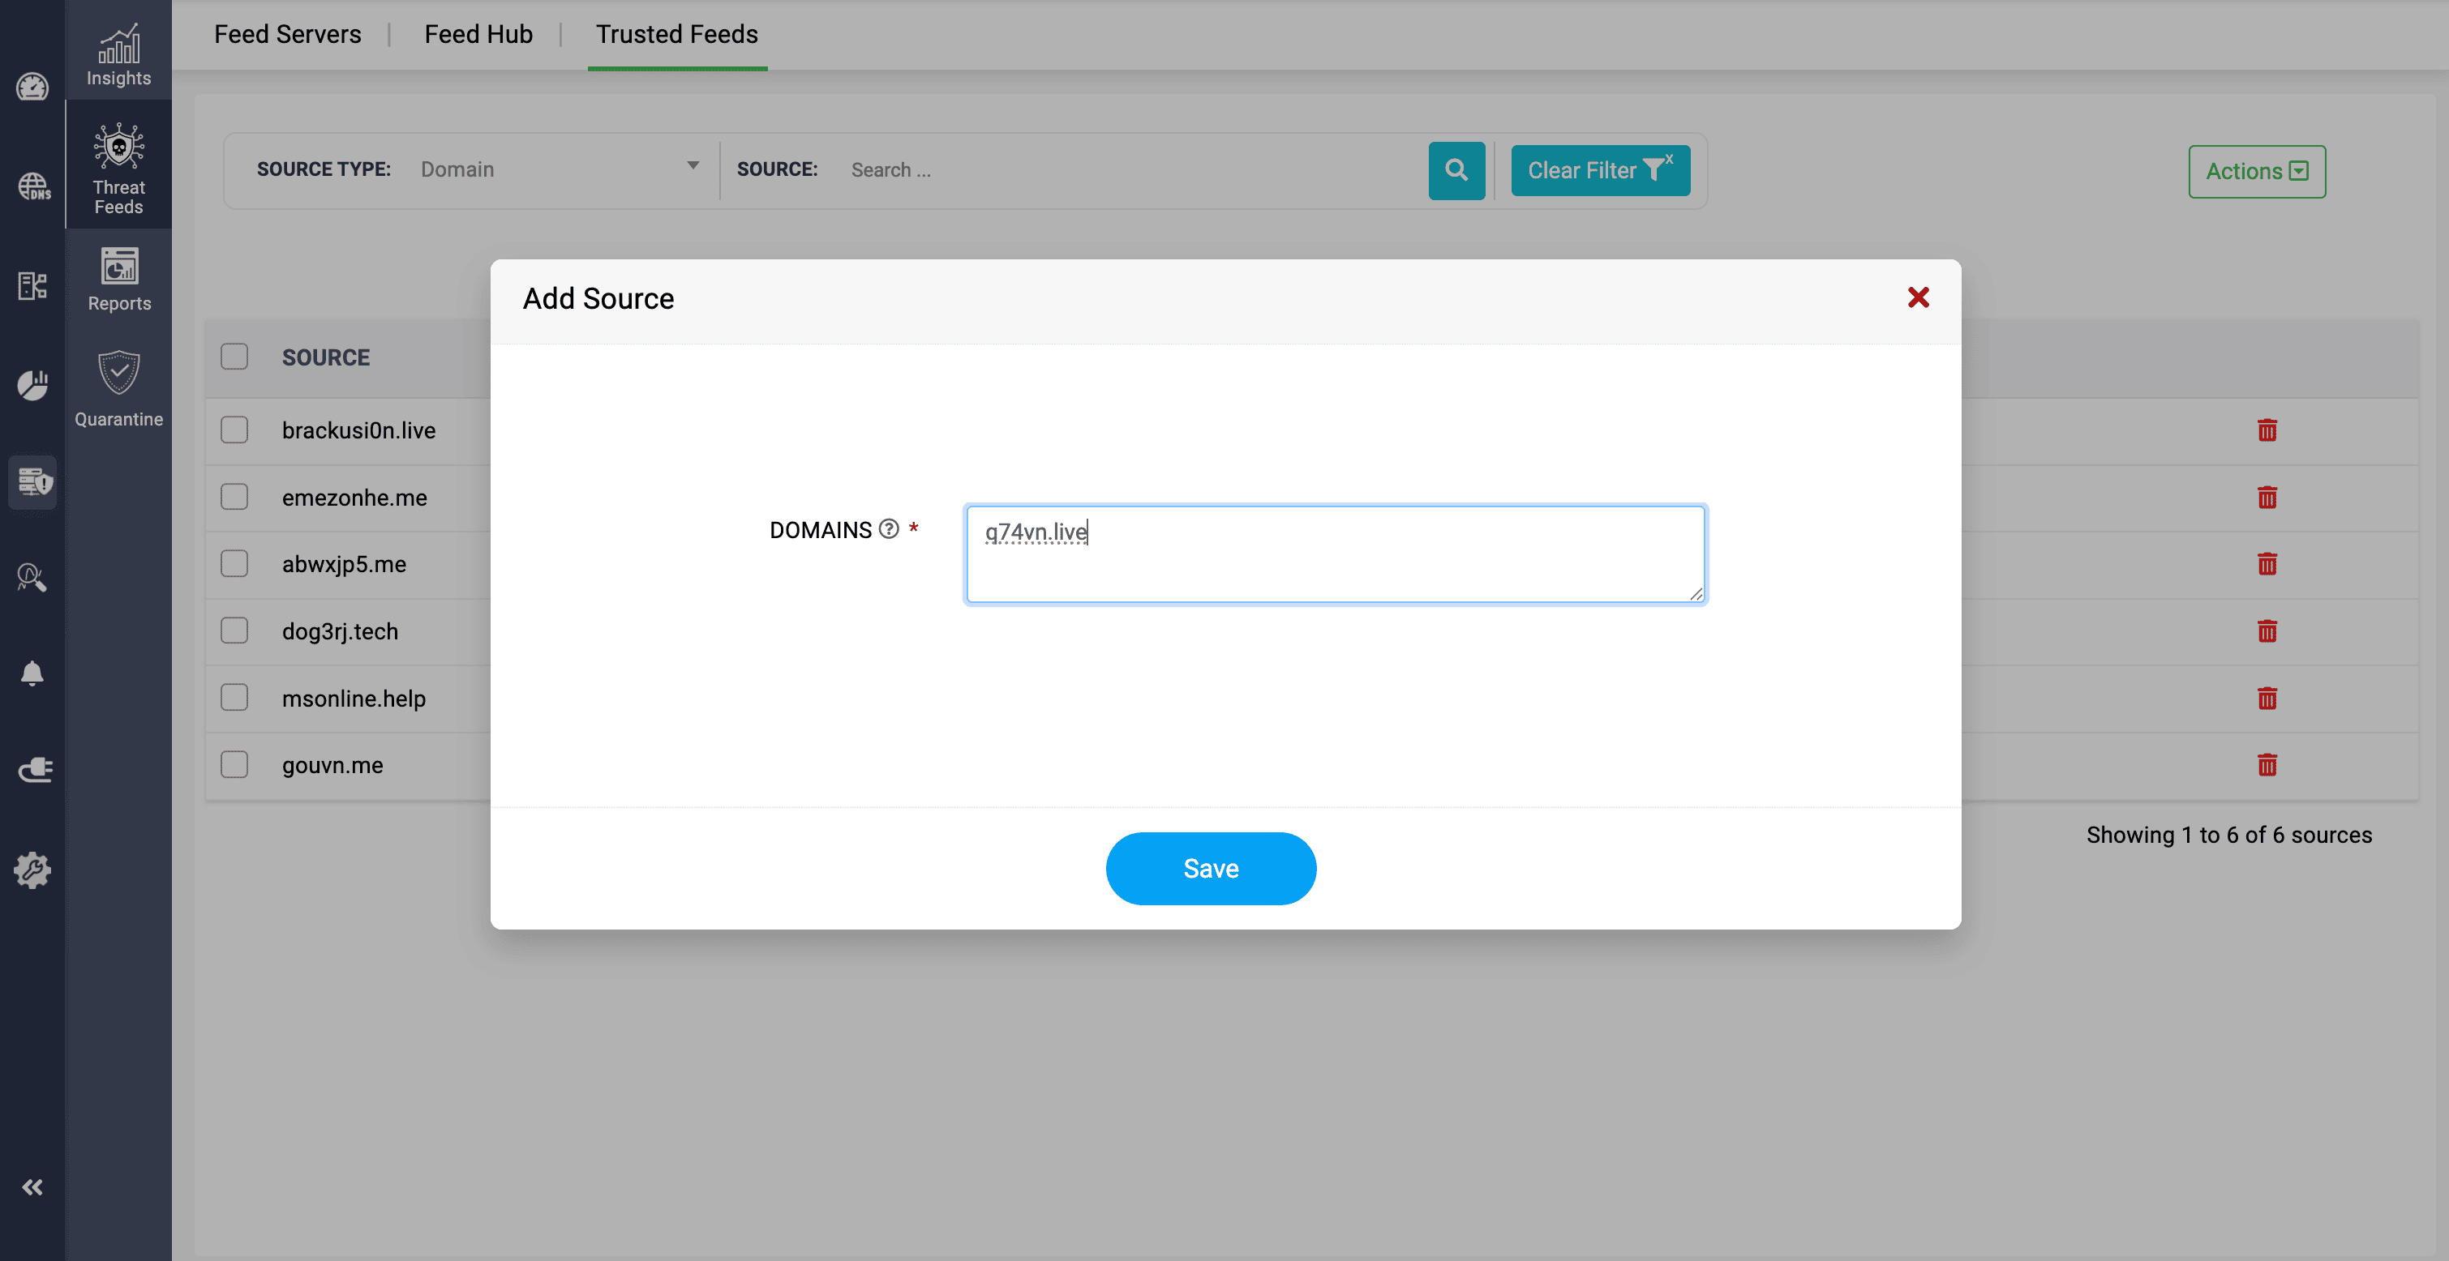Open the dashboard speedometer icon in sidebar
The width and height of the screenshot is (2449, 1261).
coord(32,87)
